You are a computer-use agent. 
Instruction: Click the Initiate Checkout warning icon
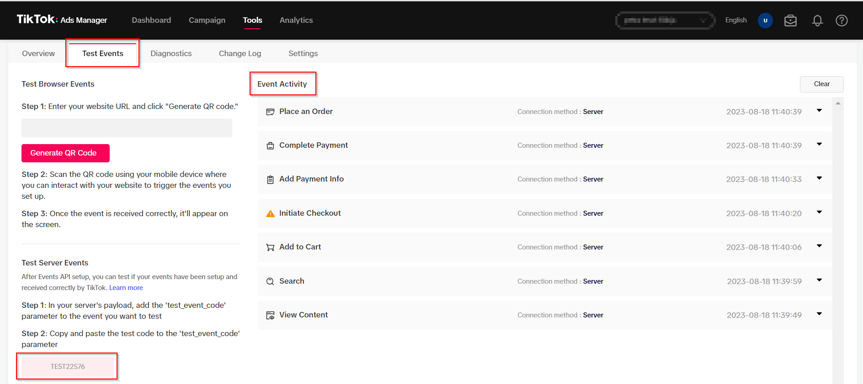pos(271,213)
